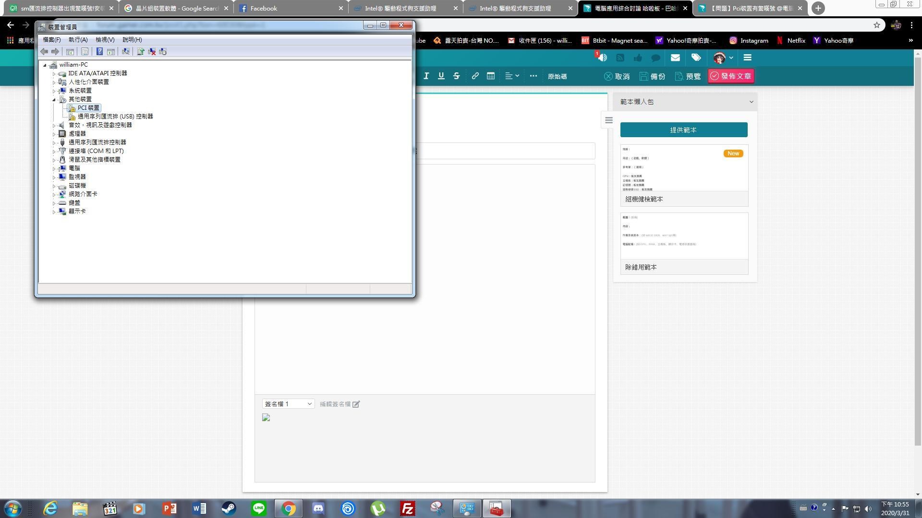The height and width of the screenshot is (518, 922).
Task: Toggle italic formatting in forum editor
Action: pyautogui.click(x=426, y=76)
